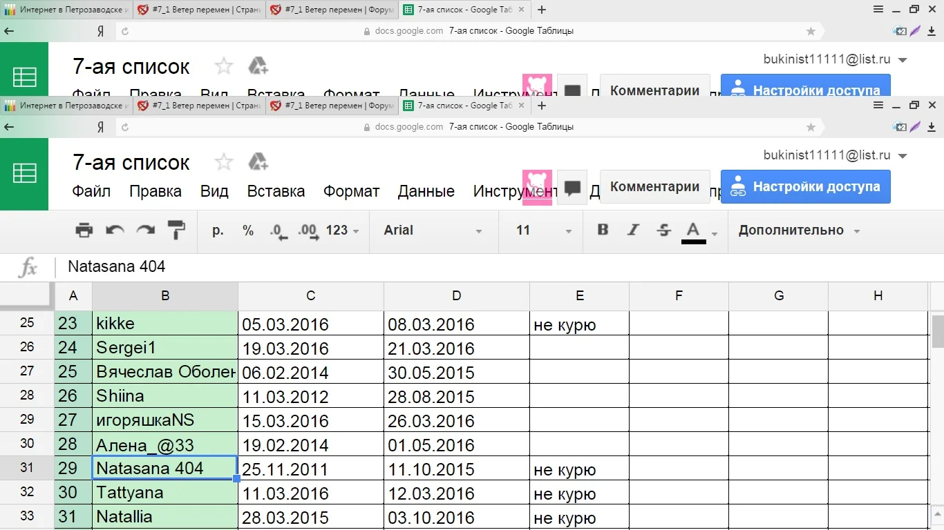Open a new tab with the lower plus button
The height and width of the screenshot is (530, 944).
point(542,106)
